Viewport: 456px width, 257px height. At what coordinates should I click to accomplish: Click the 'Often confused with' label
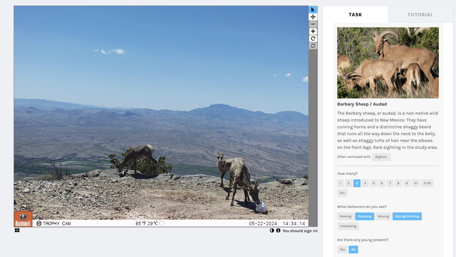354,157
